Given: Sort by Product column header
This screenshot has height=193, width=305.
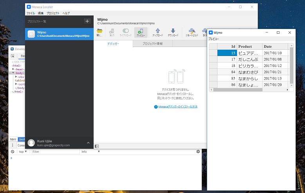Looking at the screenshot, I should point(249,47).
